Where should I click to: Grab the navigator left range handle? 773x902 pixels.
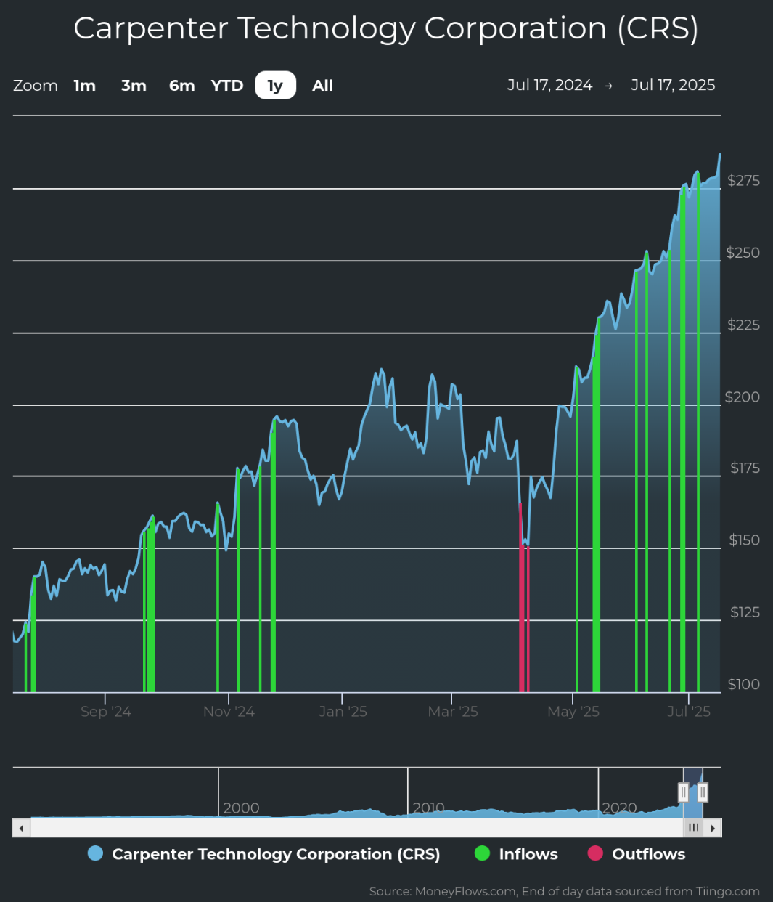683,792
